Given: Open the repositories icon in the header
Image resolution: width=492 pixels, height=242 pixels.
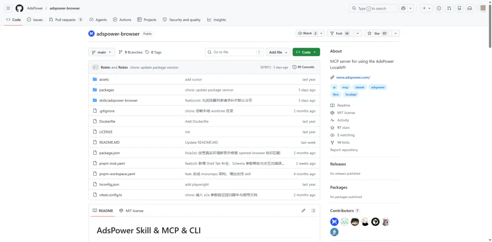Looking at the screenshot, I should point(459,8).
